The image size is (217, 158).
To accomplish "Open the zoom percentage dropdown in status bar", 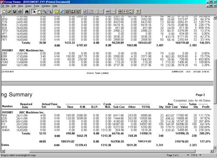I will (x=200, y=155).
